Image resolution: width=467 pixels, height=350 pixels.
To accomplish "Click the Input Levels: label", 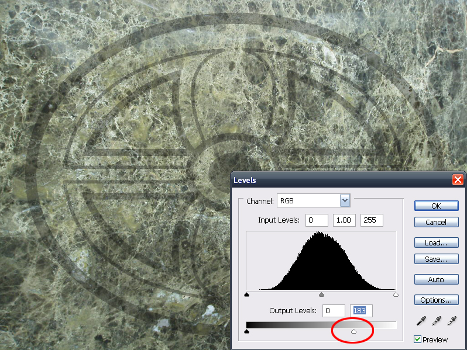I will point(279,220).
